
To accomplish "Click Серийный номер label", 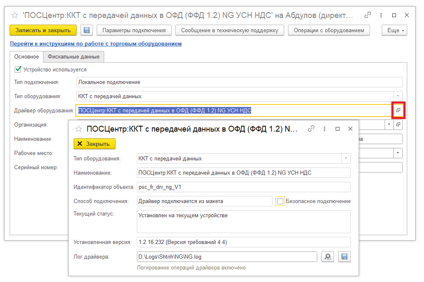I will coord(36,167).
